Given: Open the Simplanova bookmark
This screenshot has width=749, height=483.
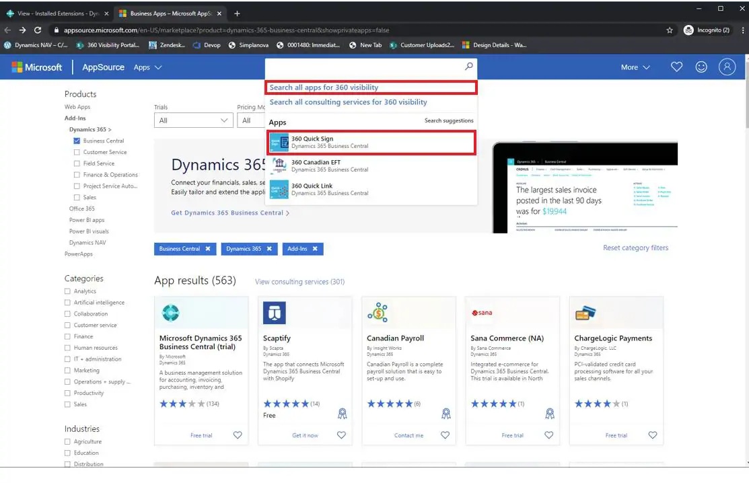Looking at the screenshot, I should (248, 45).
